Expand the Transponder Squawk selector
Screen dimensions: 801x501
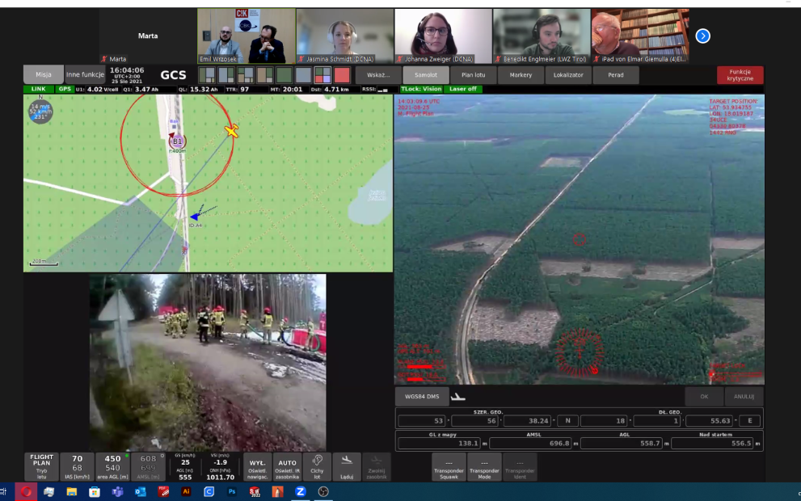(449, 466)
